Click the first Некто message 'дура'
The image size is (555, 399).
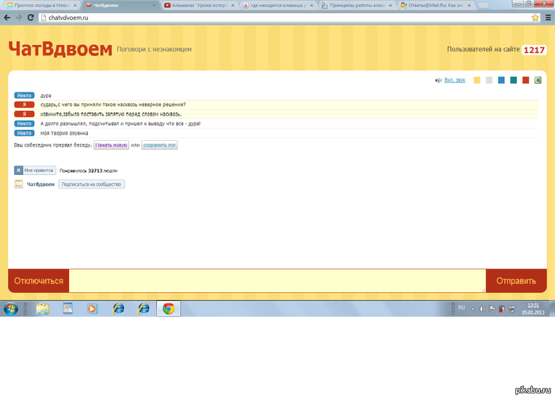point(46,96)
